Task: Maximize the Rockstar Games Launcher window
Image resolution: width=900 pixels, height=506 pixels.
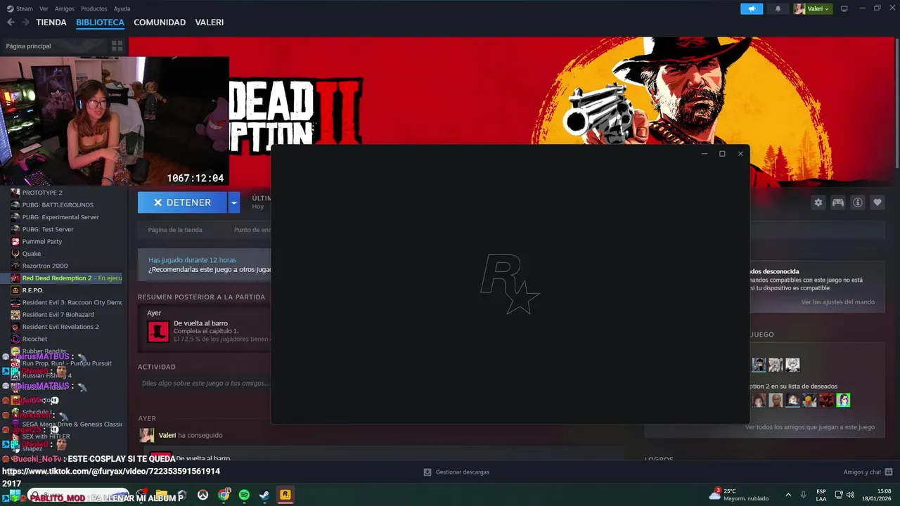Action: [722, 154]
